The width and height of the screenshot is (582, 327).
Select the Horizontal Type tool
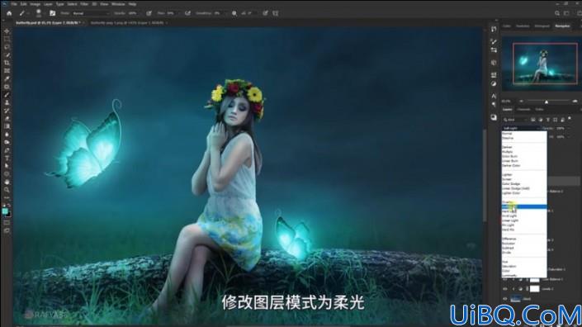click(x=7, y=159)
